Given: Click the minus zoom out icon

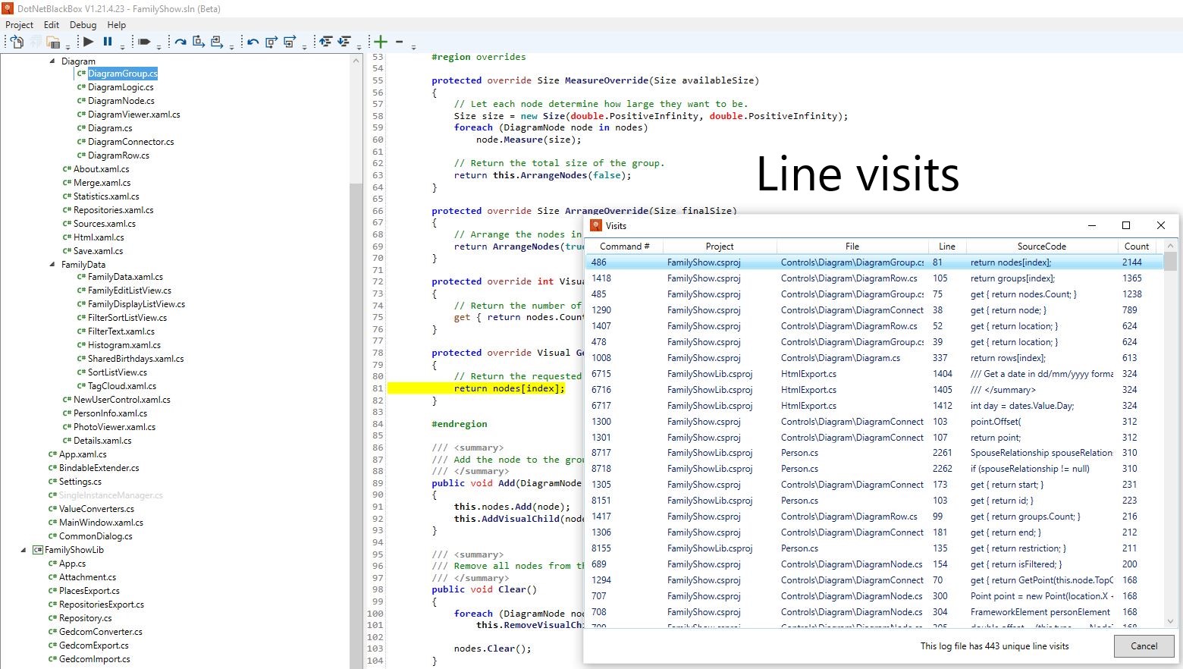Looking at the screenshot, I should click(399, 42).
